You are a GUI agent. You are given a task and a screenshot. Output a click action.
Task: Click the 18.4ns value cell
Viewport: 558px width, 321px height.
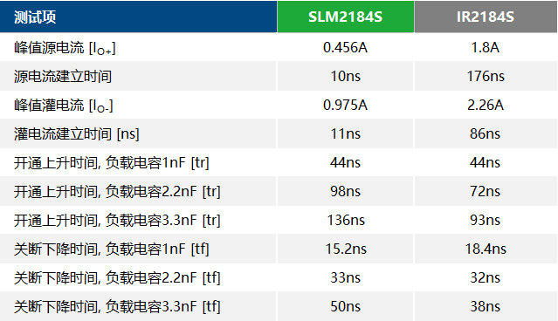pos(486,249)
